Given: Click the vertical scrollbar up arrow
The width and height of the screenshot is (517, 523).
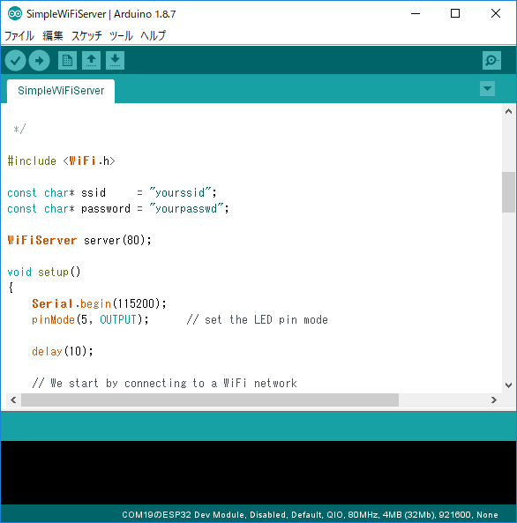Looking at the screenshot, I should pos(509,111).
